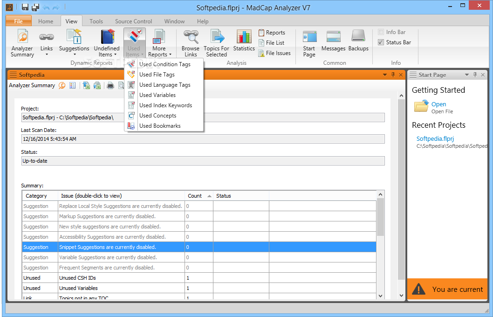Click the Softpedia panel hamburger icon
493x317 pixels.
(13, 75)
